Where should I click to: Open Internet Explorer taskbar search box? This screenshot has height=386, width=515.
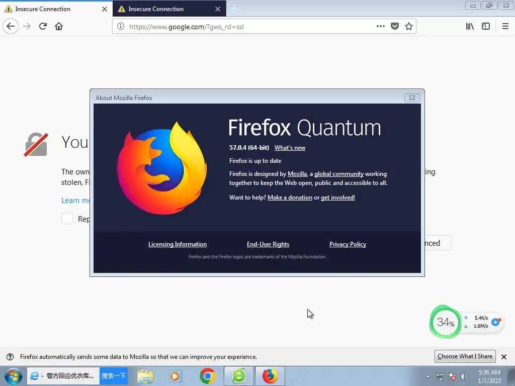63,376
